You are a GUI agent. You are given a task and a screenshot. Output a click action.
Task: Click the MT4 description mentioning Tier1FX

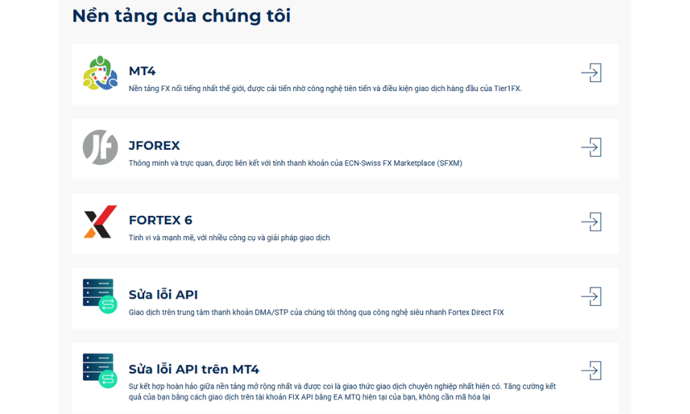pyautogui.click(x=325, y=88)
